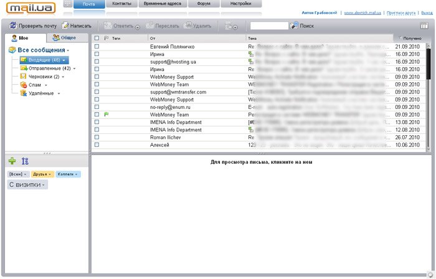Image resolution: width=436 pixels, height=279 pixels.
Task: Click the sort tags icon
Action: click(25, 161)
